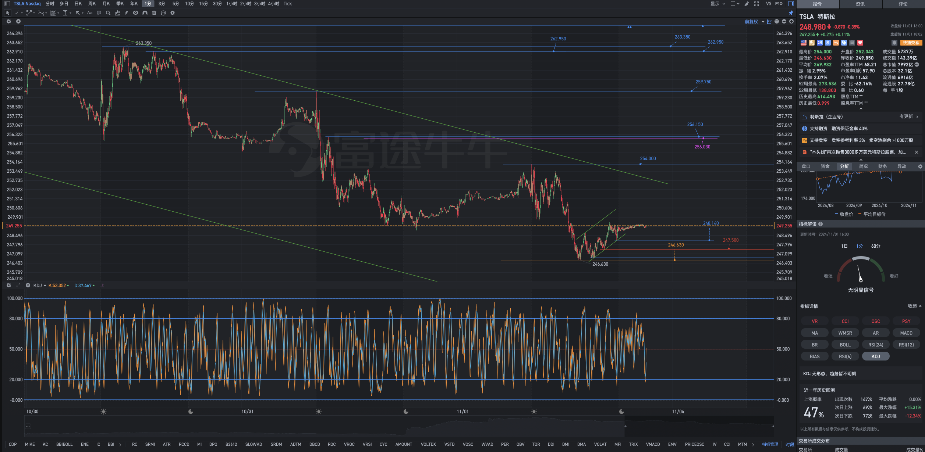Open the 前复权 adjustment dropdown
The width and height of the screenshot is (925, 452).
(x=754, y=22)
